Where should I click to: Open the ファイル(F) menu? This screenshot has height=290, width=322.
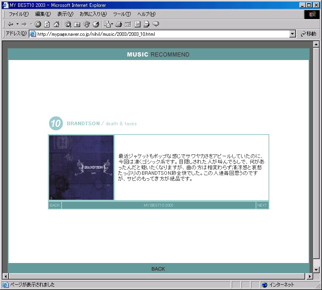pyautogui.click(x=19, y=14)
